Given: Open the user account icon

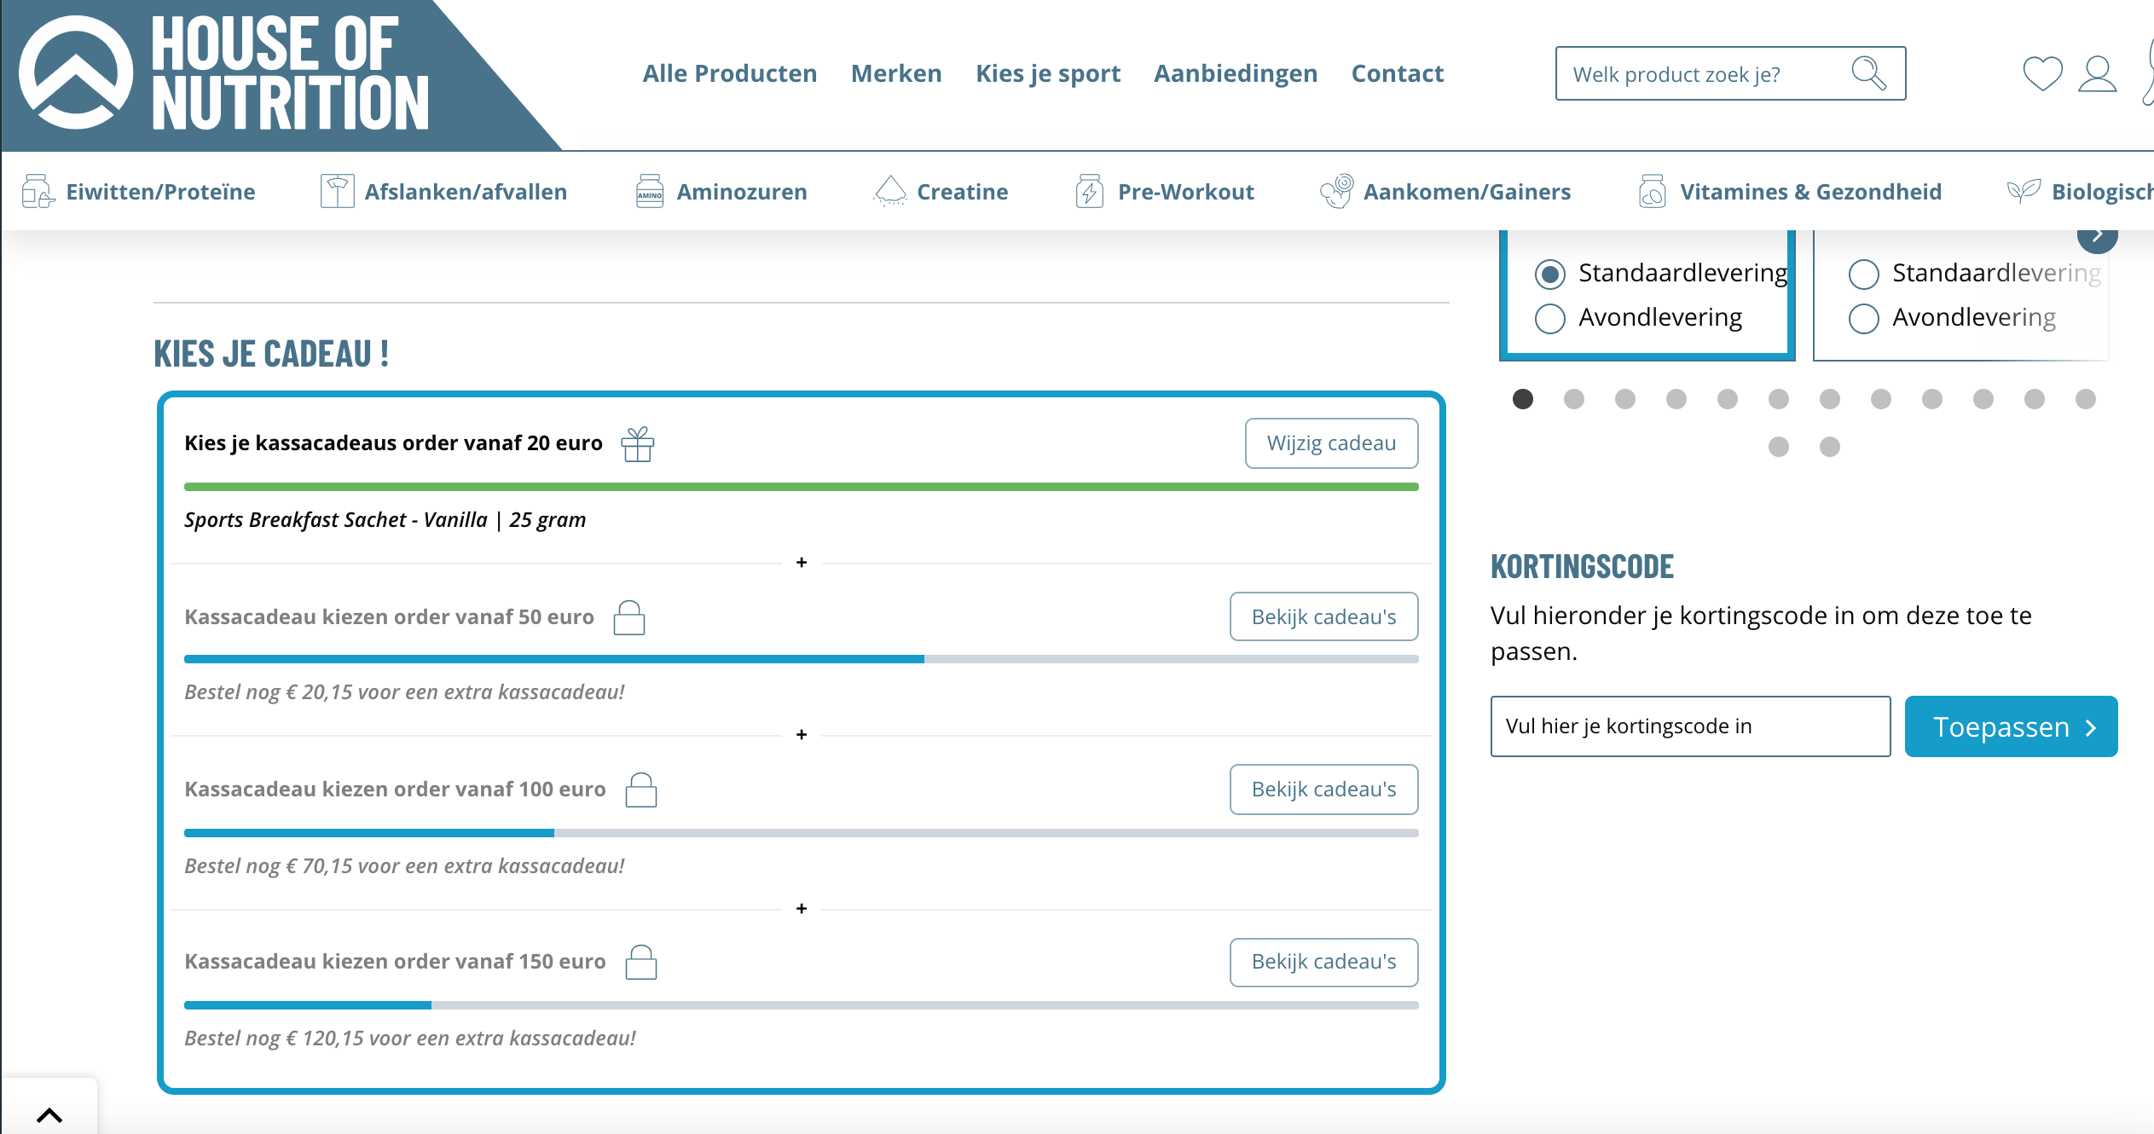Looking at the screenshot, I should [x=2097, y=73].
